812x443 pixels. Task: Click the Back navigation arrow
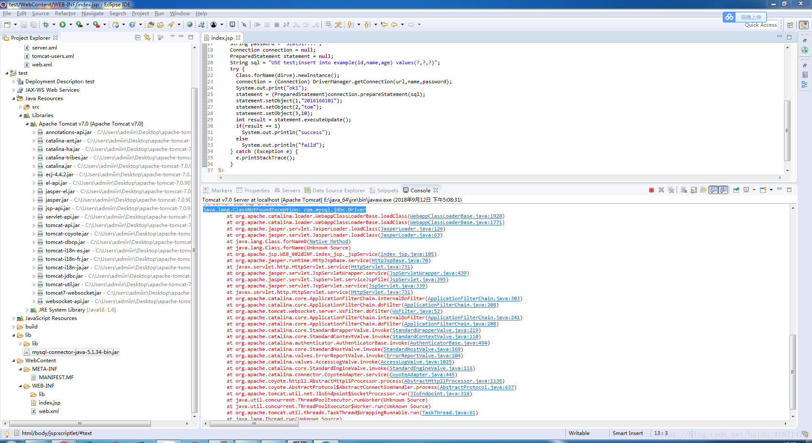click(x=394, y=25)
